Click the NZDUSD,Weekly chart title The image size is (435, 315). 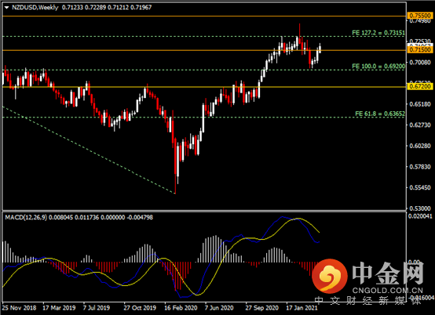(x=35, y=8)
